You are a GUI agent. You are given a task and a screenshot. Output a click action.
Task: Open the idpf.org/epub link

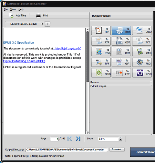(67, 48)
